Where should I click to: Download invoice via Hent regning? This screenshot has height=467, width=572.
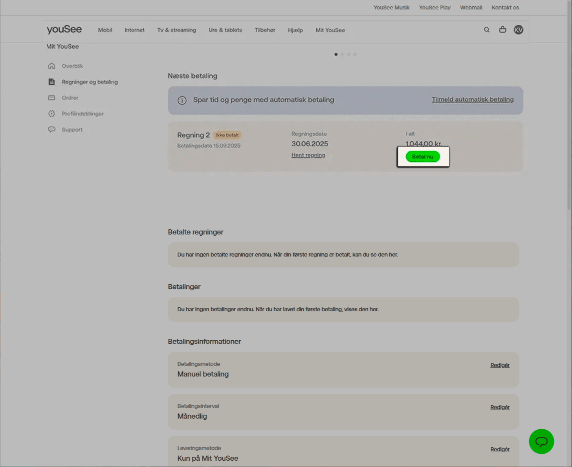[308, 155]
